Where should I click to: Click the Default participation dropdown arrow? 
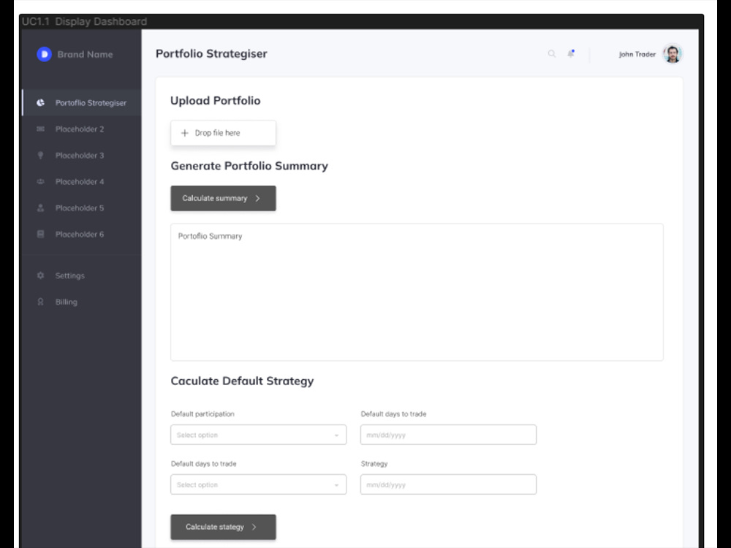pos(336,435)
